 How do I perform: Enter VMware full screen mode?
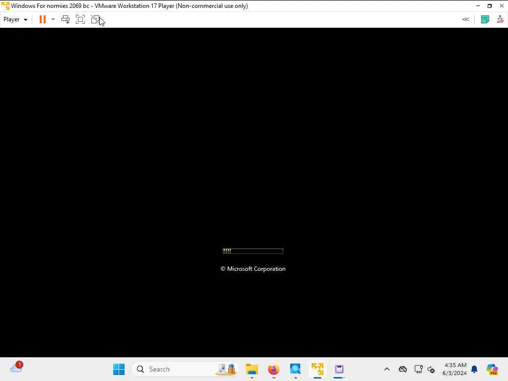click(80, 19)
